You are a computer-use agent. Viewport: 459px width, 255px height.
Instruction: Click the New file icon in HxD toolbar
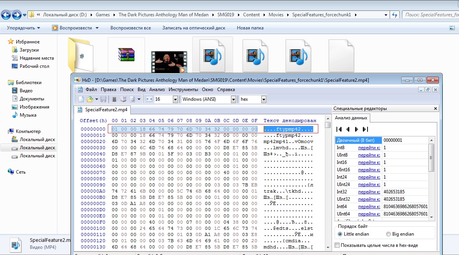(81, 99)
